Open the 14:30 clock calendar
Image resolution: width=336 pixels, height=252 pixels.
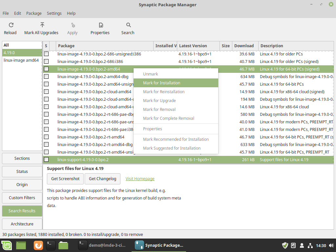click(321, 245)
